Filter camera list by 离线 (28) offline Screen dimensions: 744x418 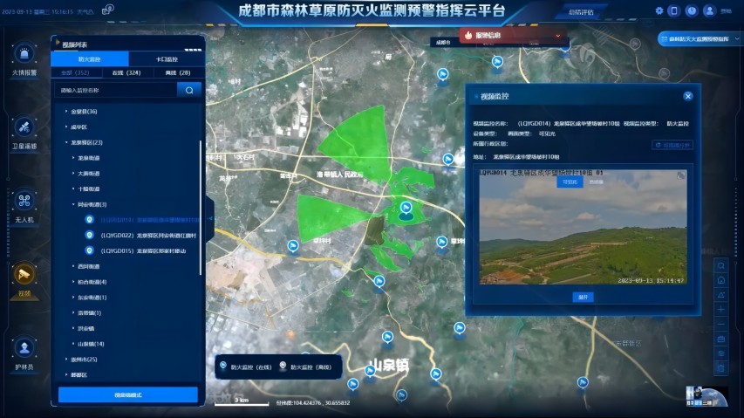tap(178, 73)
